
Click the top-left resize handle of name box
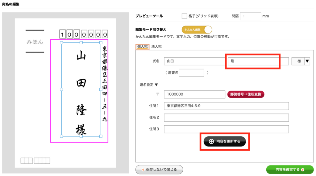point(61,42)
